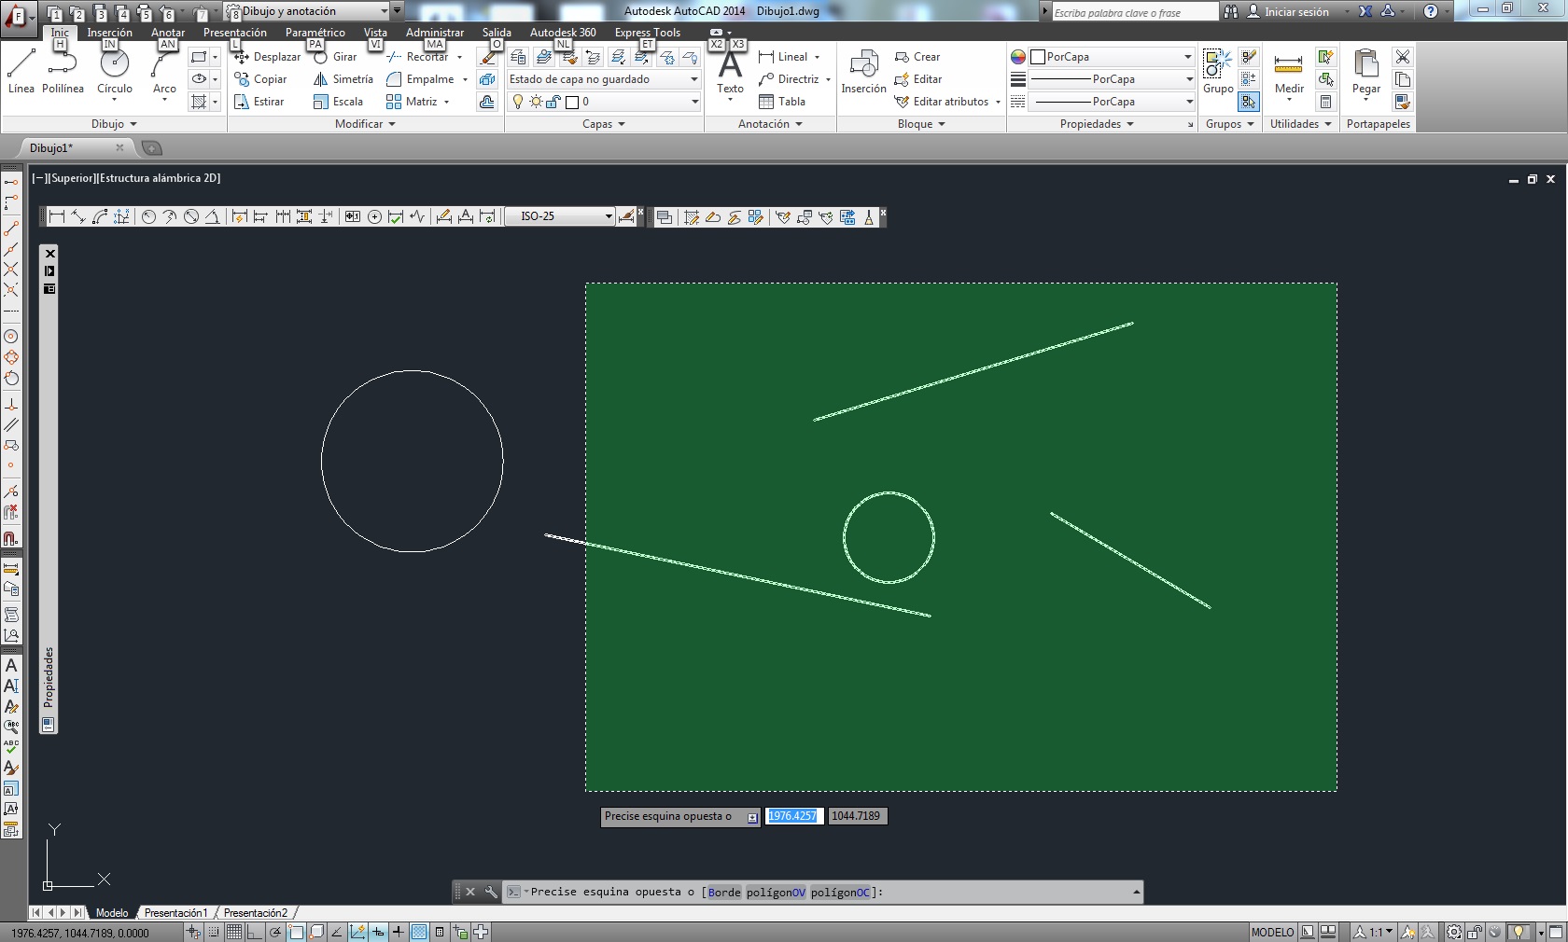Click the Grupo tool
This screenshot has width=1568, height=942.
pyautogui.click(x=1217, y=72)
